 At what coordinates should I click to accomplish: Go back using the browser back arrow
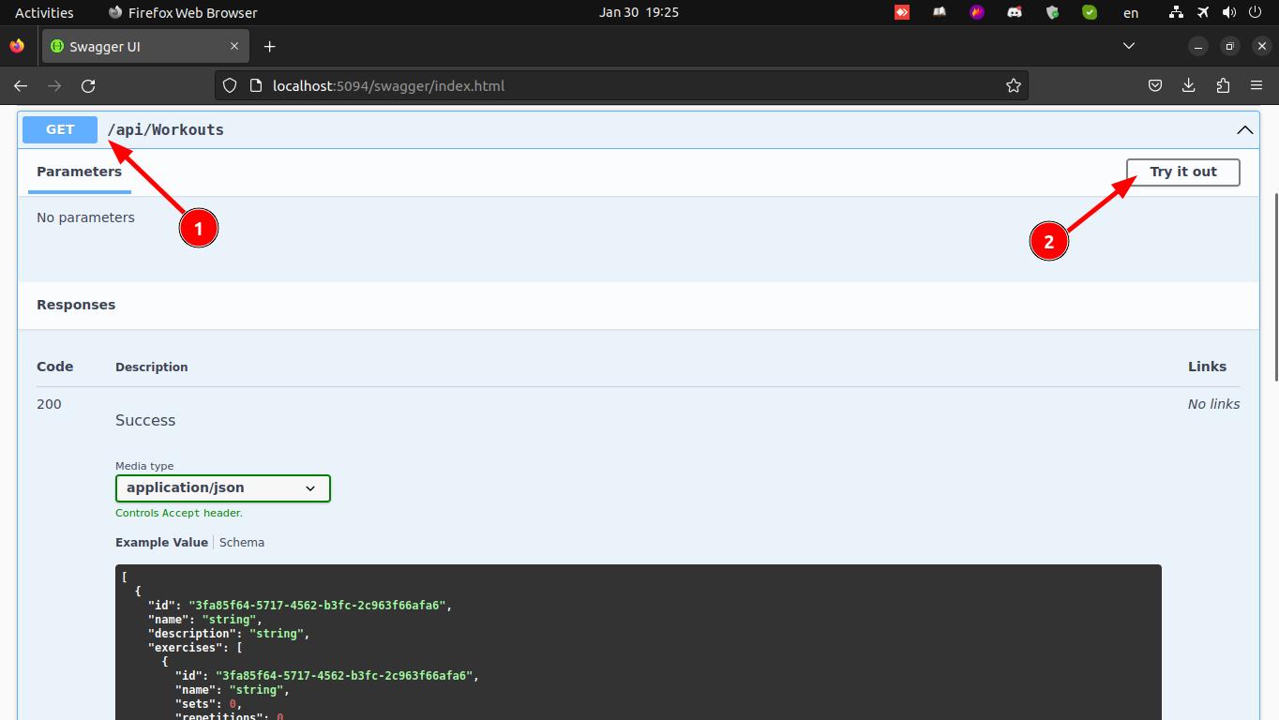click(x=21, y=86)
